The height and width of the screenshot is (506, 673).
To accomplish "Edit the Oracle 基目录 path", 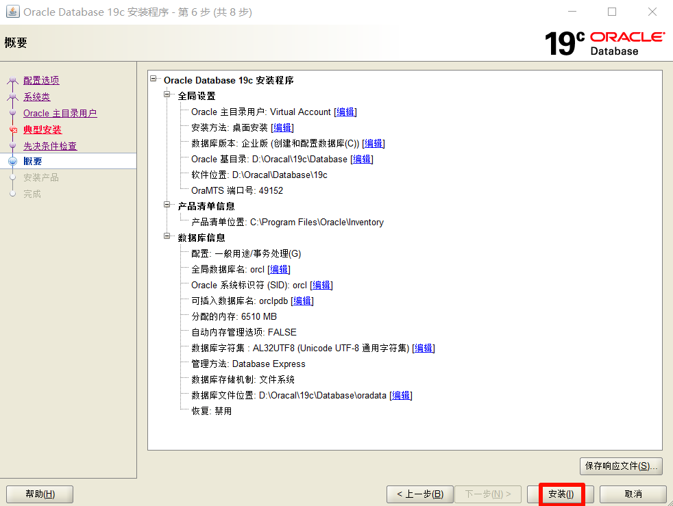I will (x=362, y=159).
